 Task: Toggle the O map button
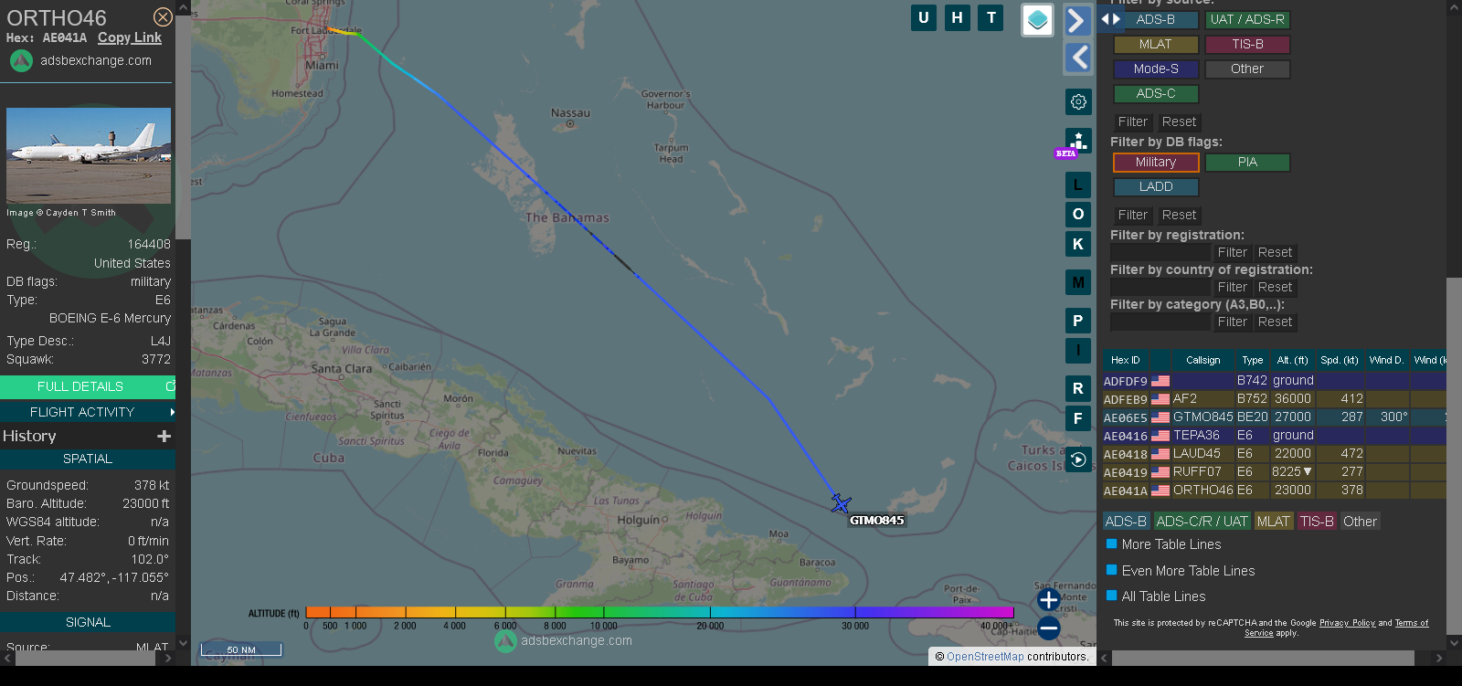(x=1078, y=215)
